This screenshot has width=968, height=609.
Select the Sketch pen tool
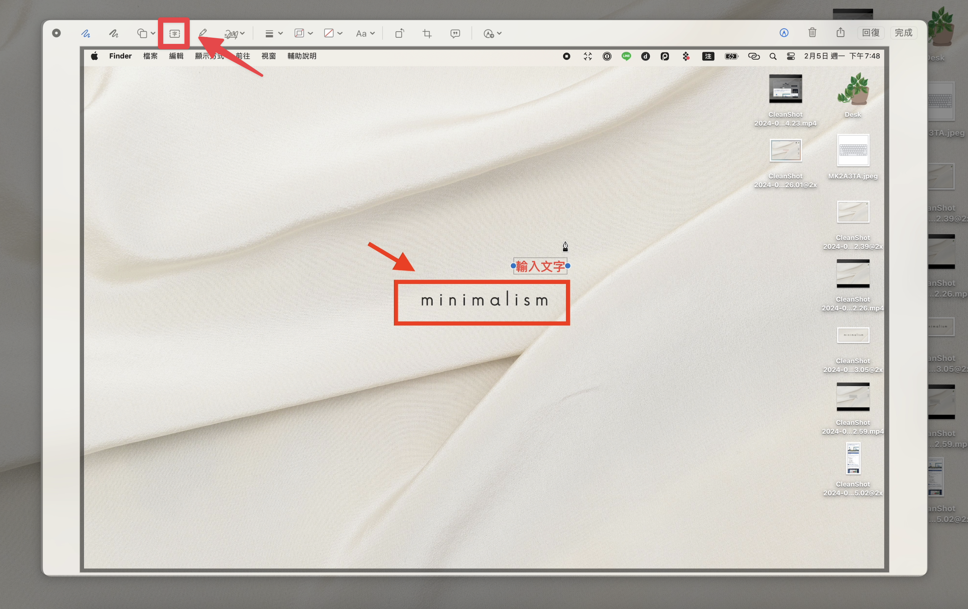[x=85, y=33]
